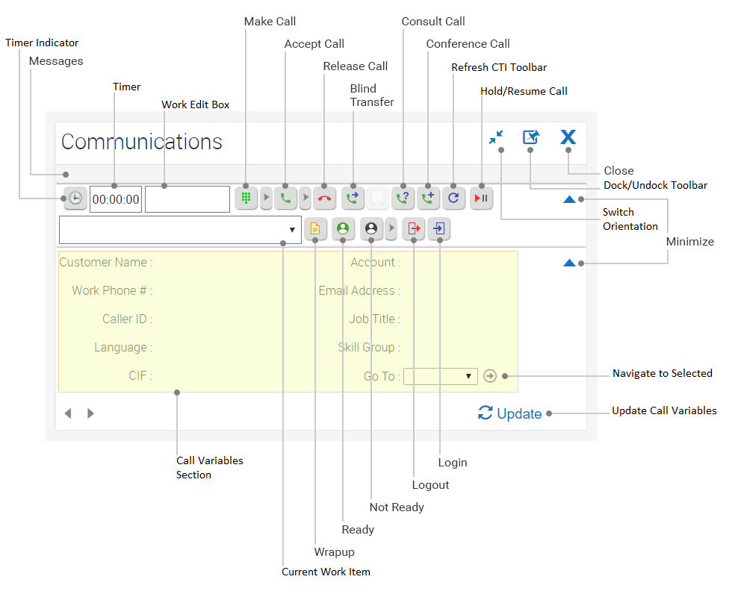Screen dimensions: 732x597
Task: Refresh the CTI toolbar
Action: 453,199
